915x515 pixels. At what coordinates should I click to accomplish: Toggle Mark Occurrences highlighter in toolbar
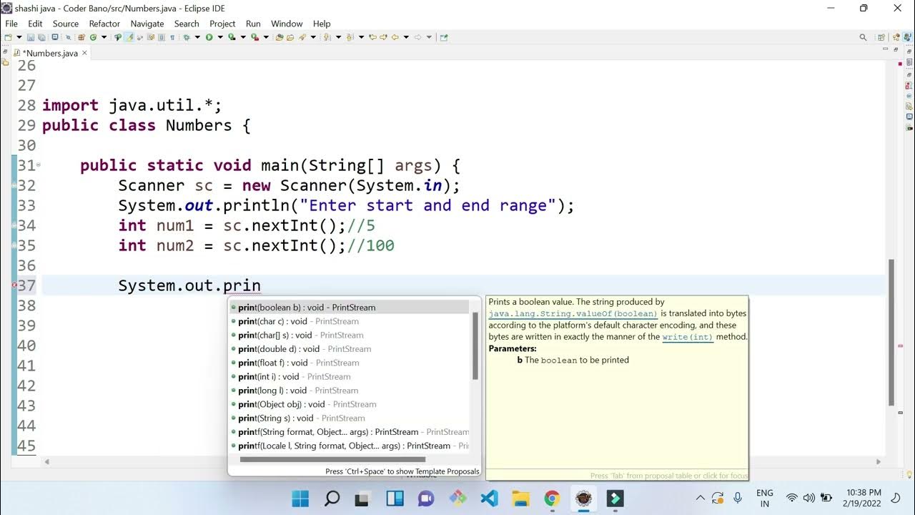(x=129, y=37)
